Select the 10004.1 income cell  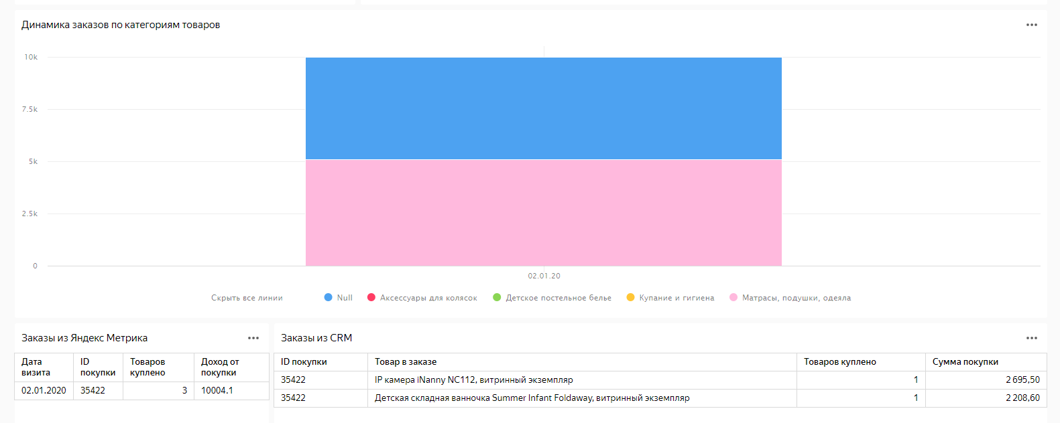tap(231, 390)
